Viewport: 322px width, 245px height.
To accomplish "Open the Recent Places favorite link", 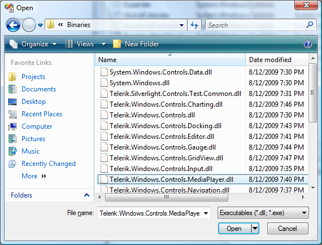I will tap(42, 114).
